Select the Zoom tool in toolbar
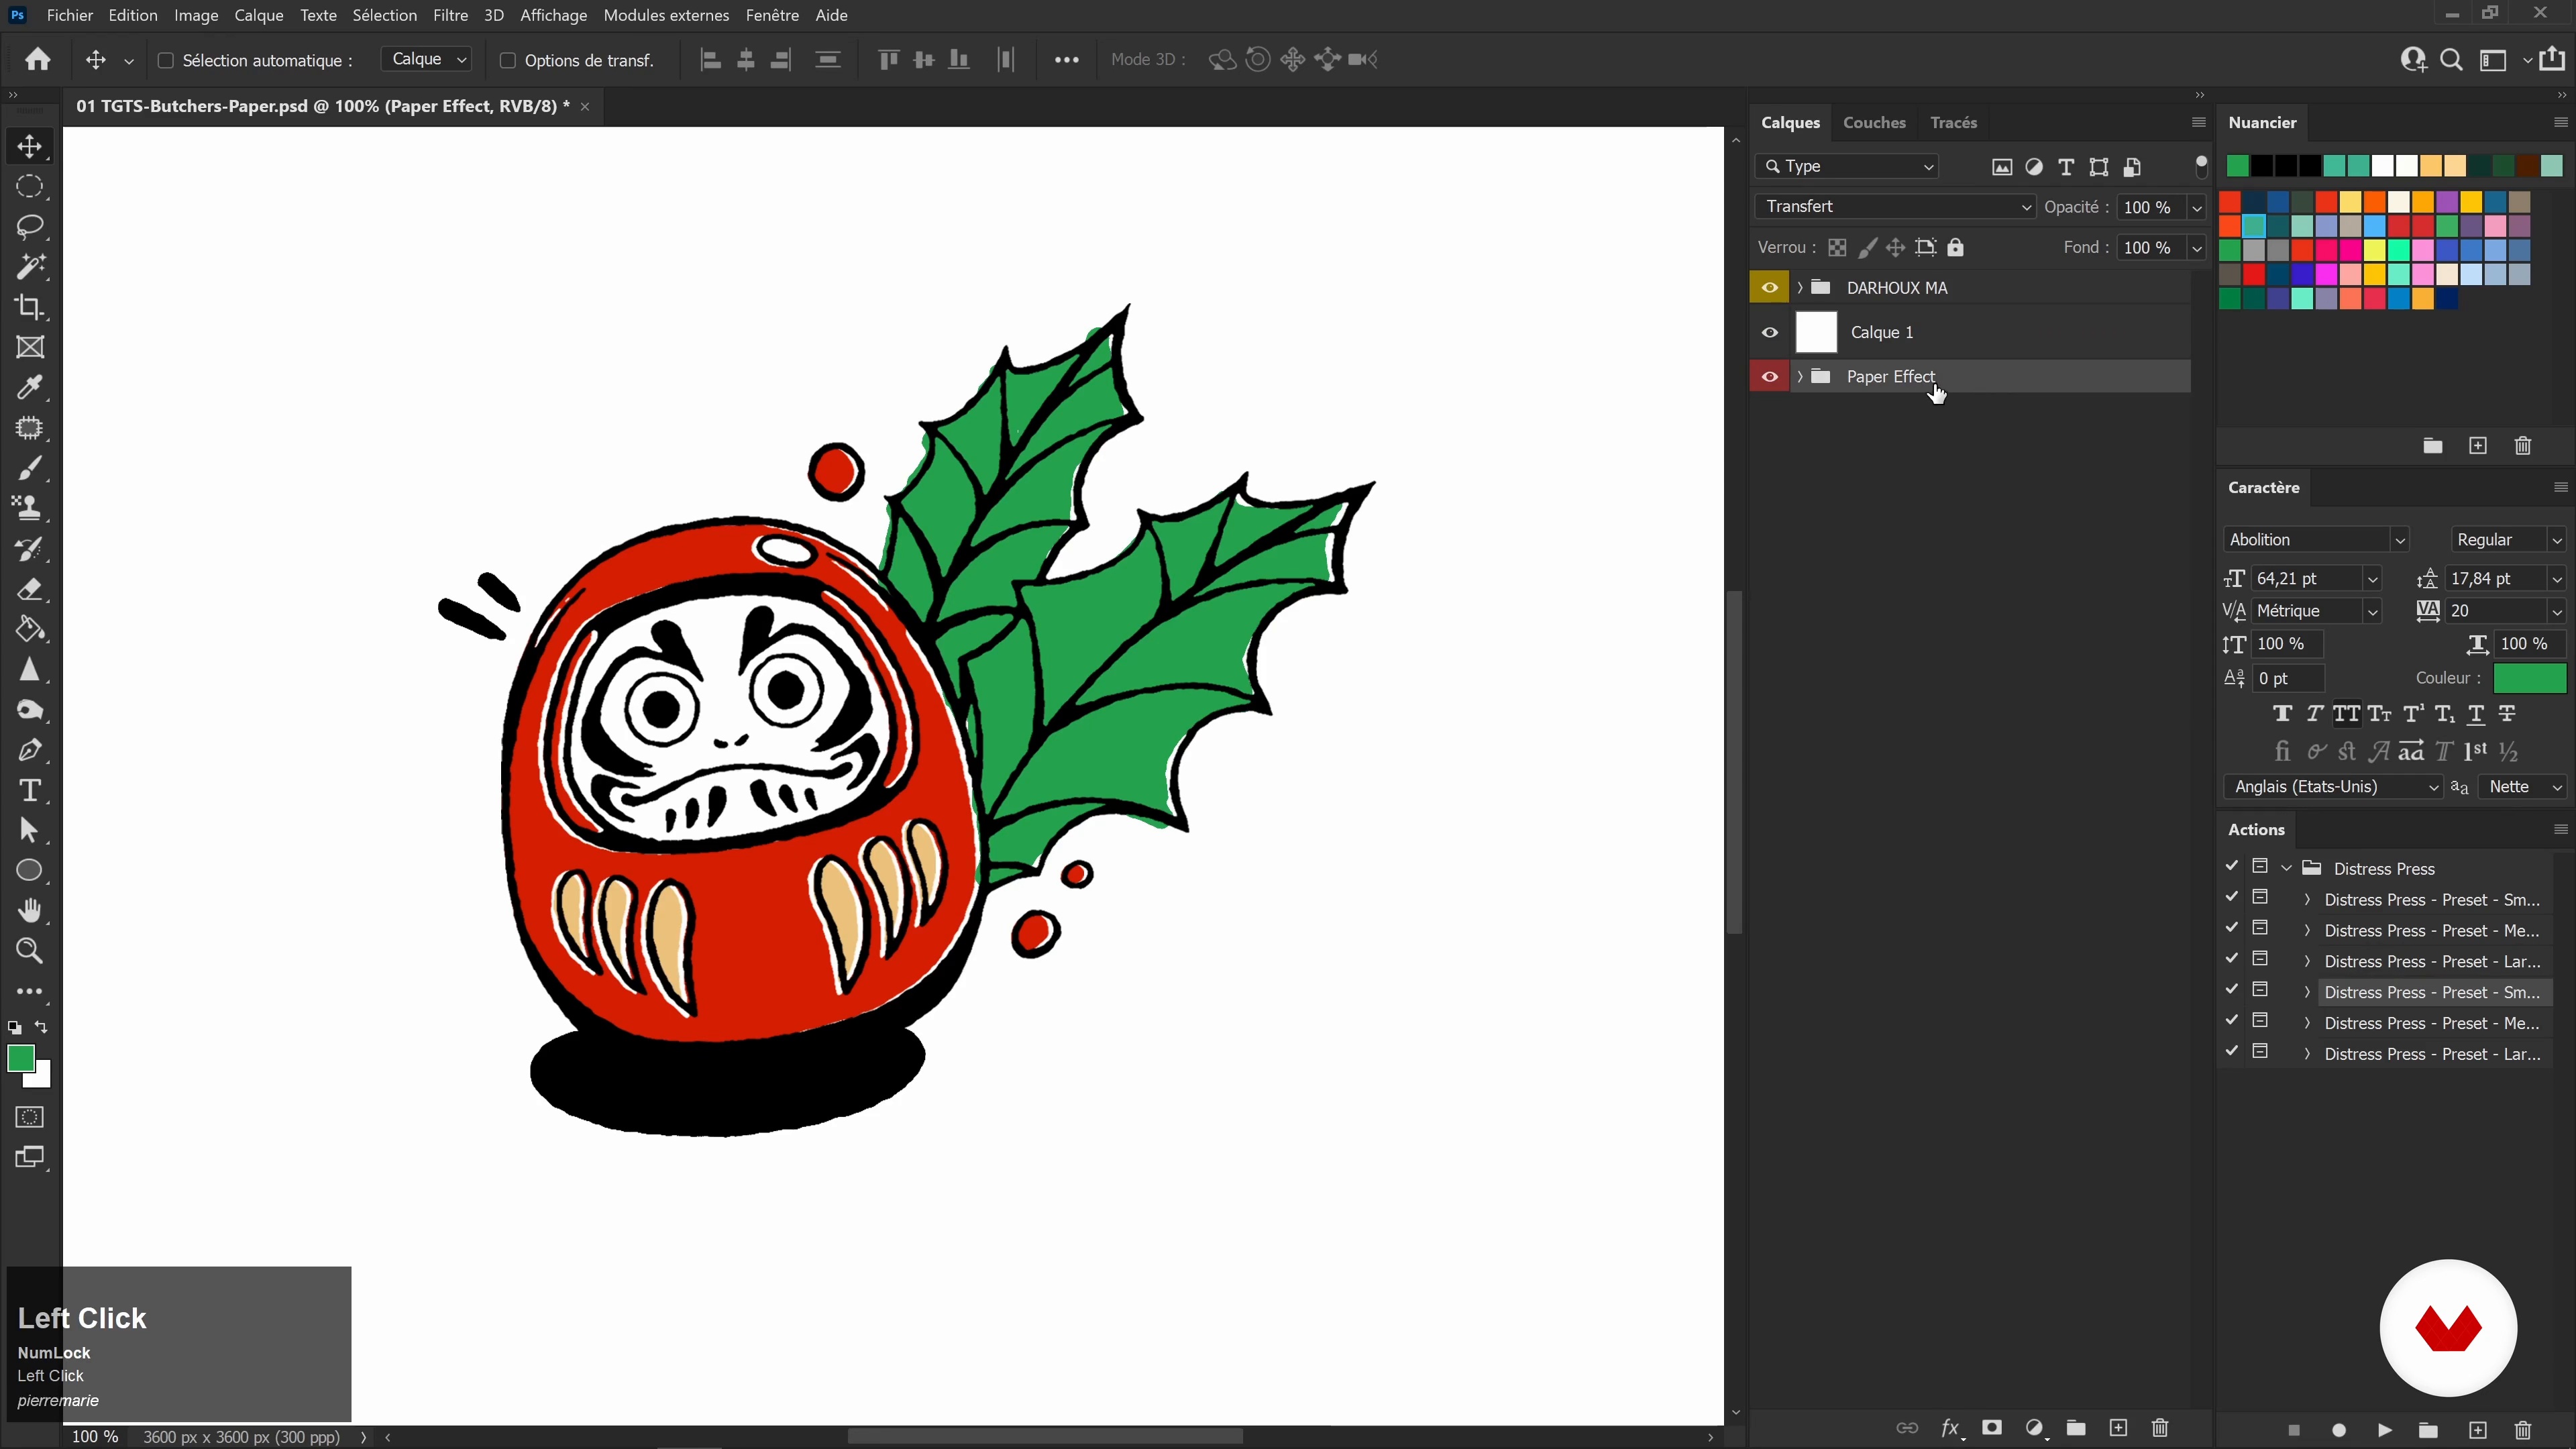Viewport: 2576px width, 1449px height. [x=30, y=951]
